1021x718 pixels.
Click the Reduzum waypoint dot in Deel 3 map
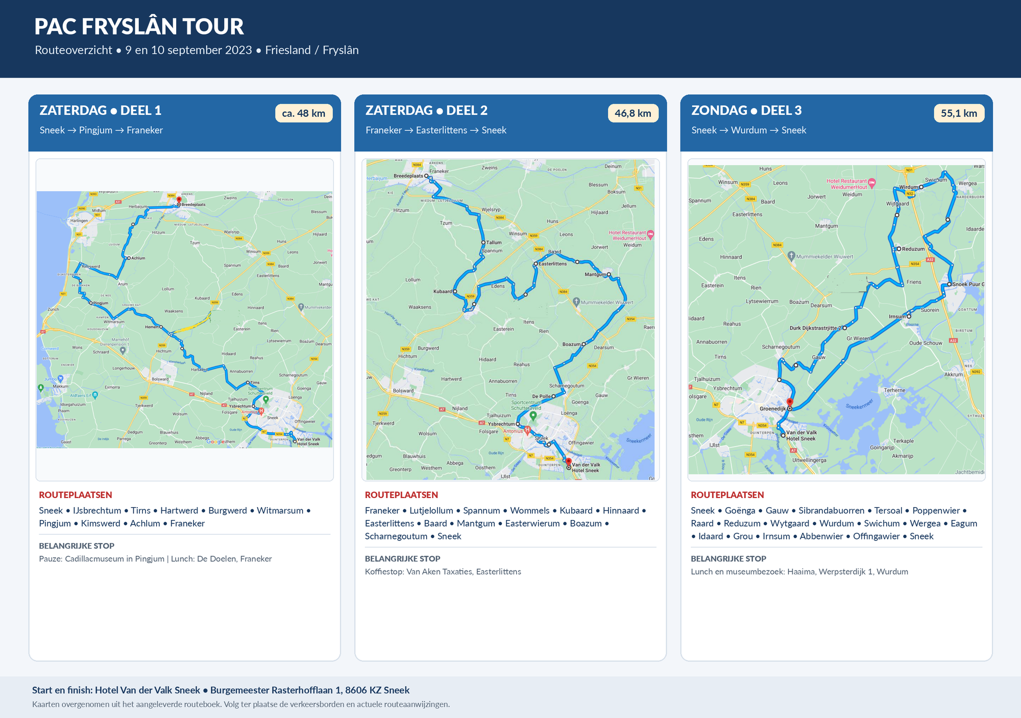[x=899, y=249]
